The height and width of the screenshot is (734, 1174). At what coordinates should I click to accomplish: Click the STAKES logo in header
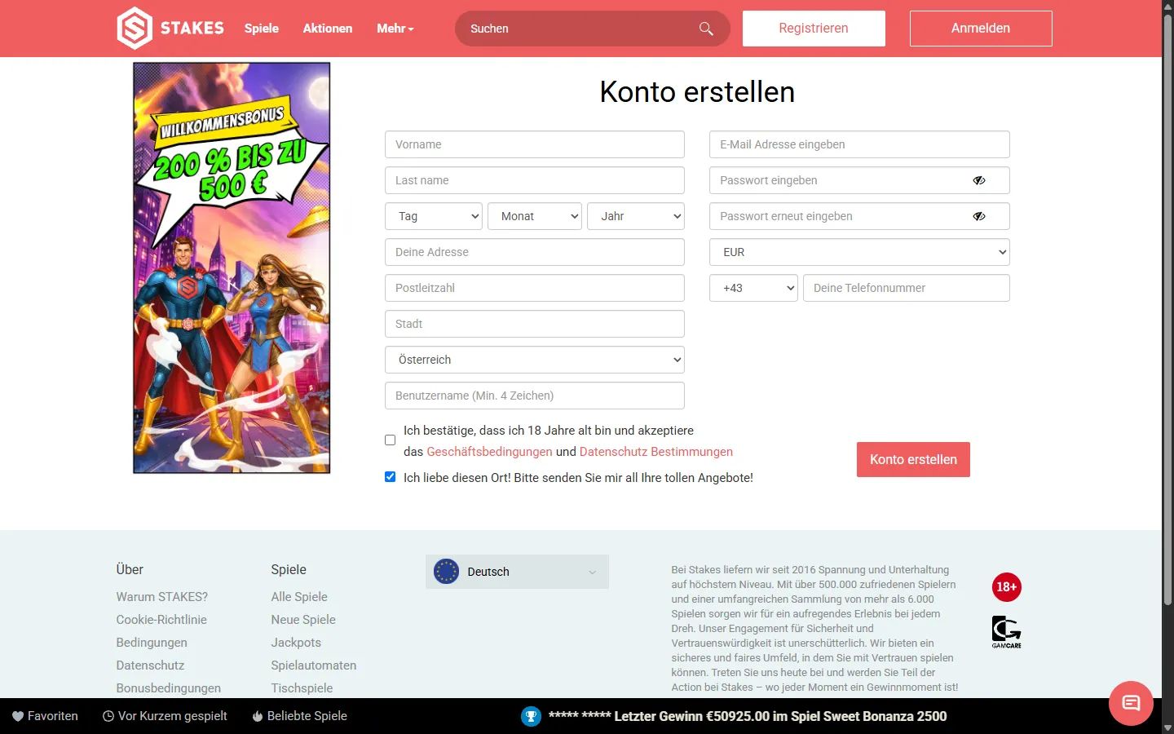tap(170, 29)
